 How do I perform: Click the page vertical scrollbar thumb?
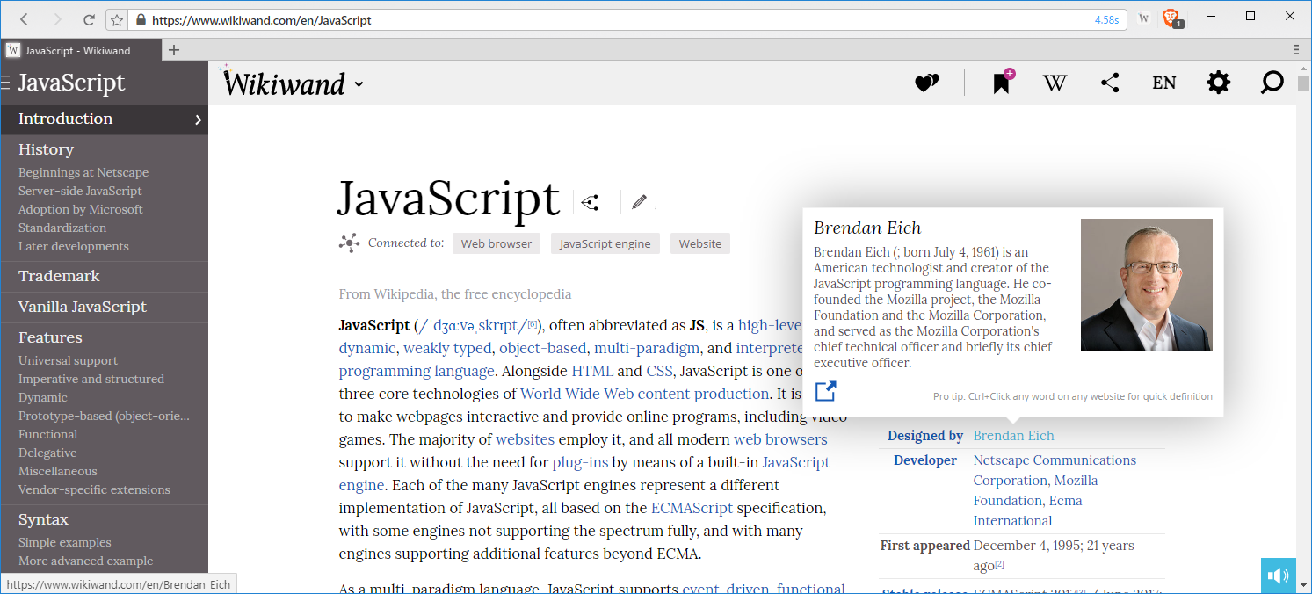tap(1303, 83)
